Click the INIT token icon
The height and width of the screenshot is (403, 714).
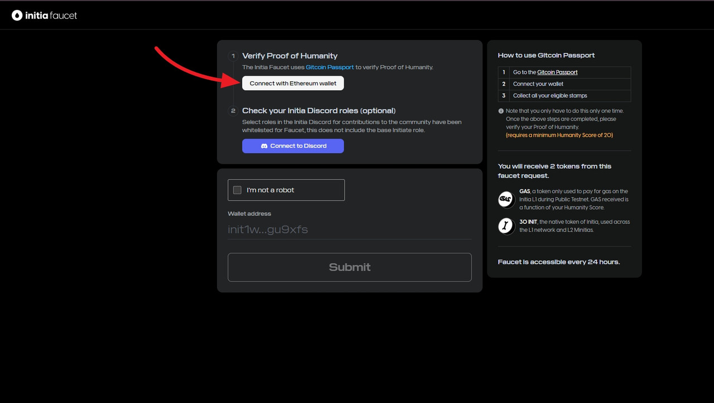(x=506, y=225)
